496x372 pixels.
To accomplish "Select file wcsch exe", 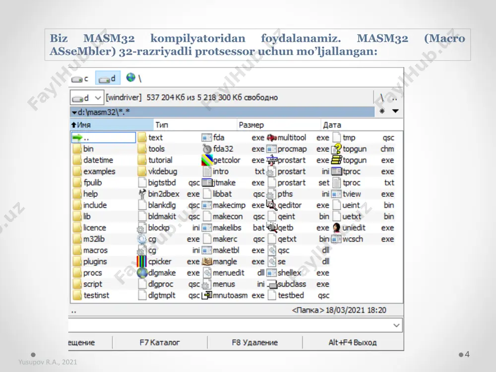I will click(363, 239).
